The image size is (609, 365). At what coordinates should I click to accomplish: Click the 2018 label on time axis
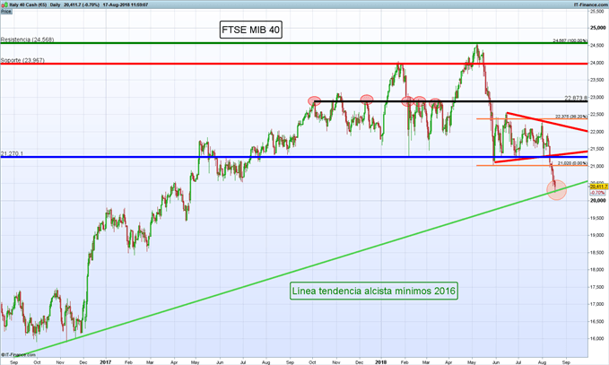(x=381, y=362)
